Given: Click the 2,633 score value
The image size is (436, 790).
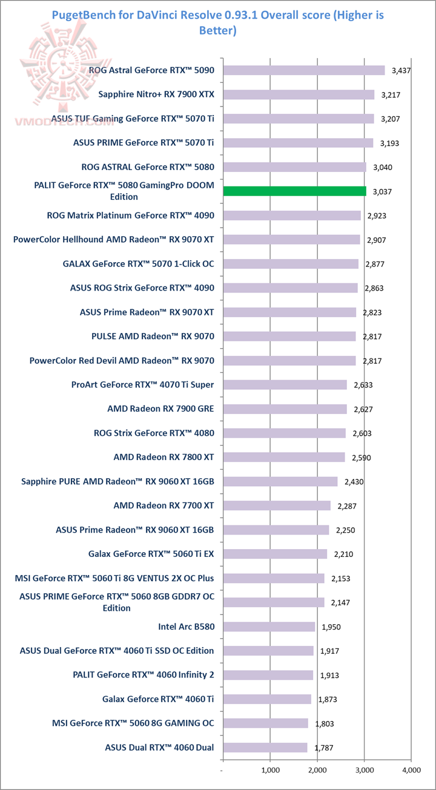Looking at the screenshot, I should point(363,385).
